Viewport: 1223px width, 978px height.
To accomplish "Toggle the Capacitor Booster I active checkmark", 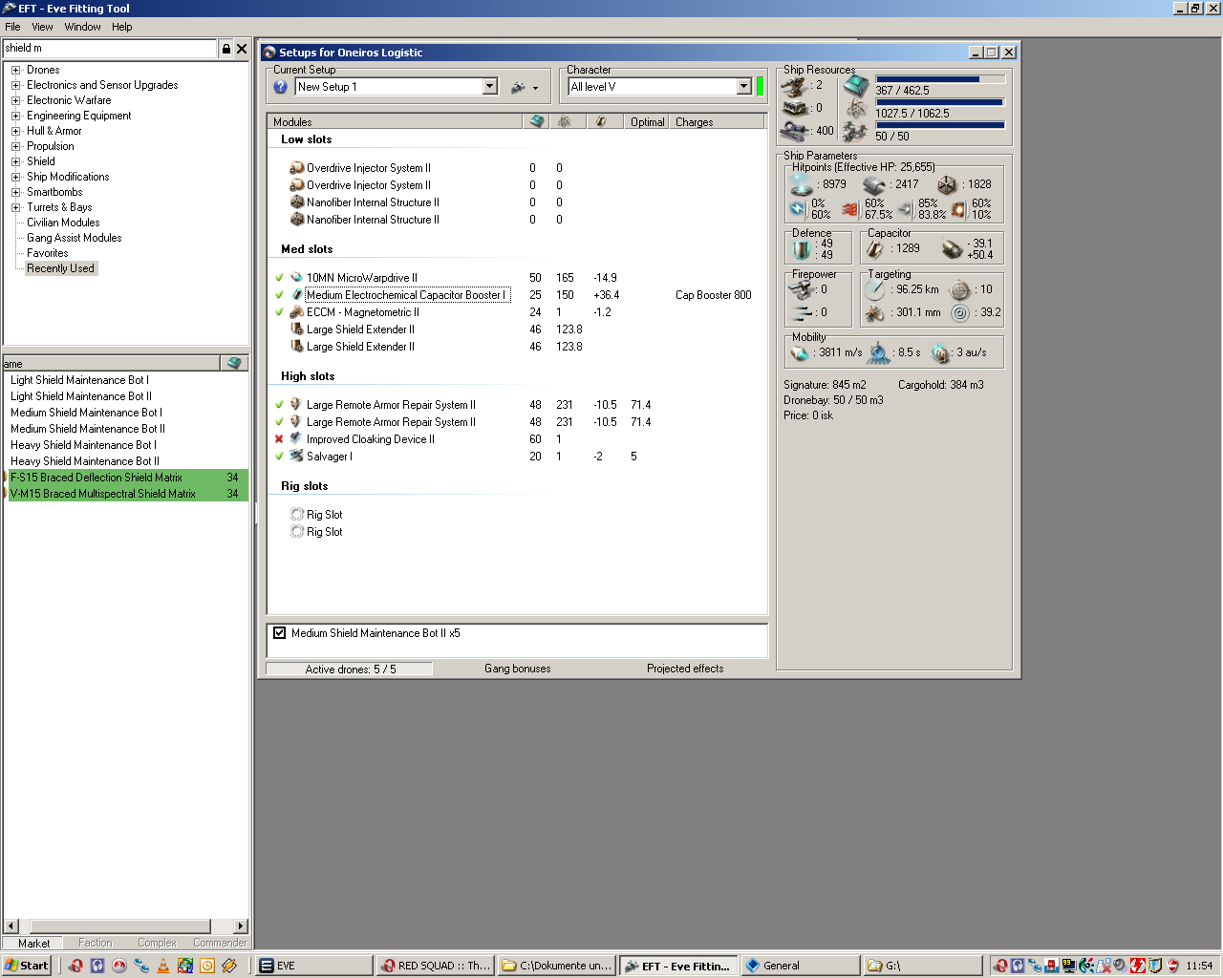I will tap(280, 295).
